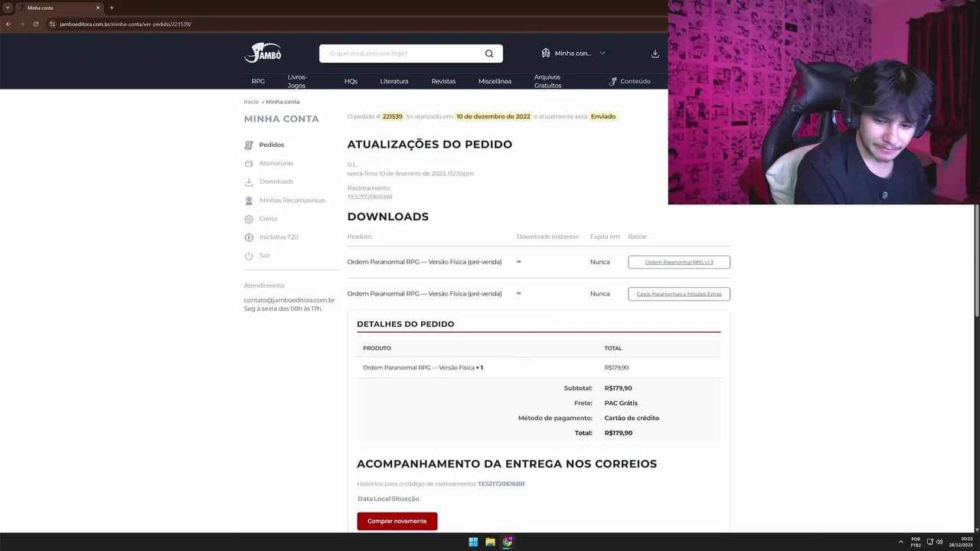Download Casos Paranormais e Missões Extras

(x=679, y=294)
